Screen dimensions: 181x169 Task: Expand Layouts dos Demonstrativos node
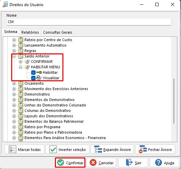[x=14, y=116]
